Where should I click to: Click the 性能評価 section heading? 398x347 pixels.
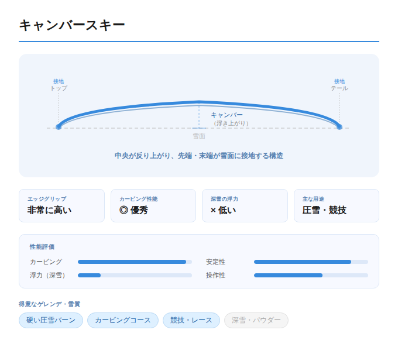[x=42, y=247]
